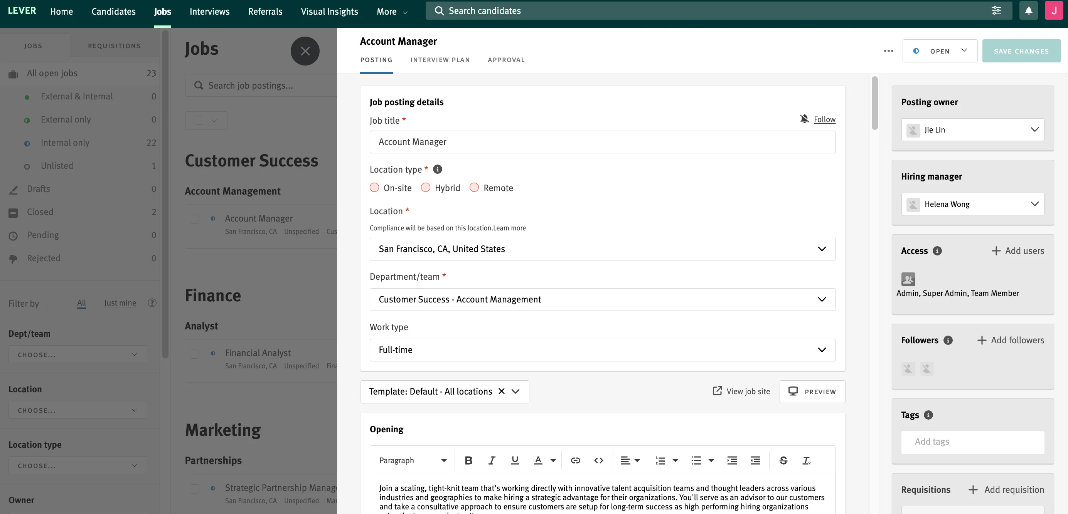Toggle bold formatting in Opening editor
Viewport: 1068px width, 514px height.
[x=468, y=460]
